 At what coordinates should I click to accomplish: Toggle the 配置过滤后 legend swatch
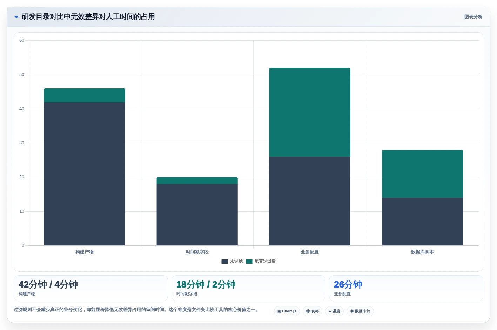point(249,262)
